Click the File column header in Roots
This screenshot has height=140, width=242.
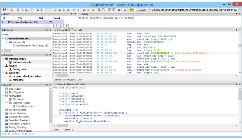(x=20, y=18)
